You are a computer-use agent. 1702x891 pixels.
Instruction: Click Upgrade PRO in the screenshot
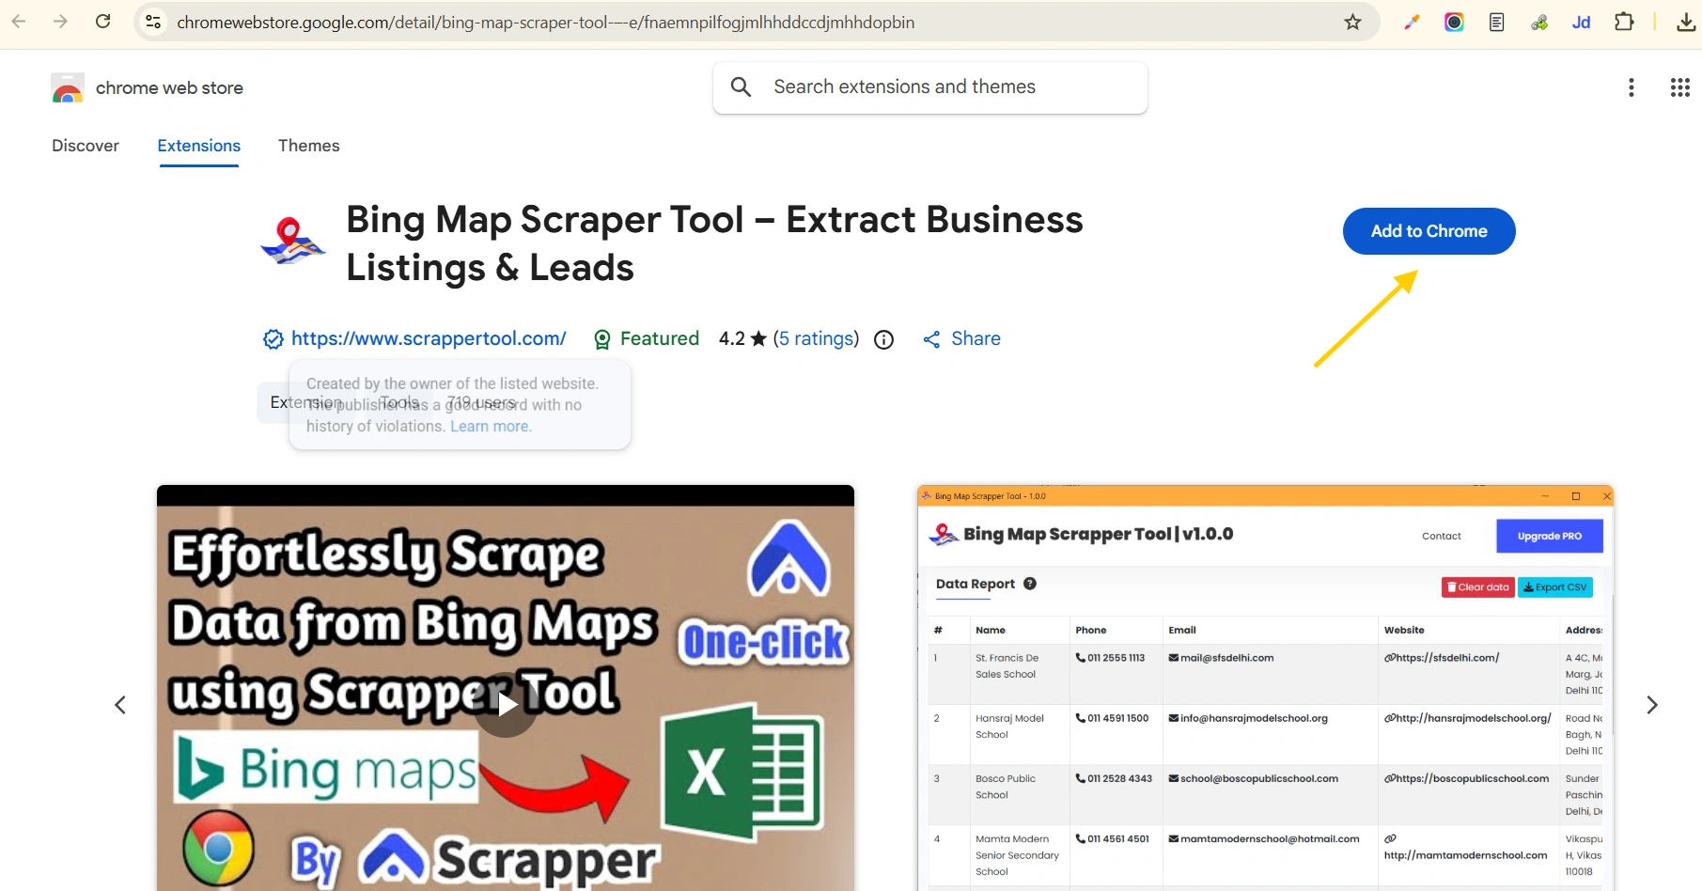pyautogui.click(x=1549, y=536)
